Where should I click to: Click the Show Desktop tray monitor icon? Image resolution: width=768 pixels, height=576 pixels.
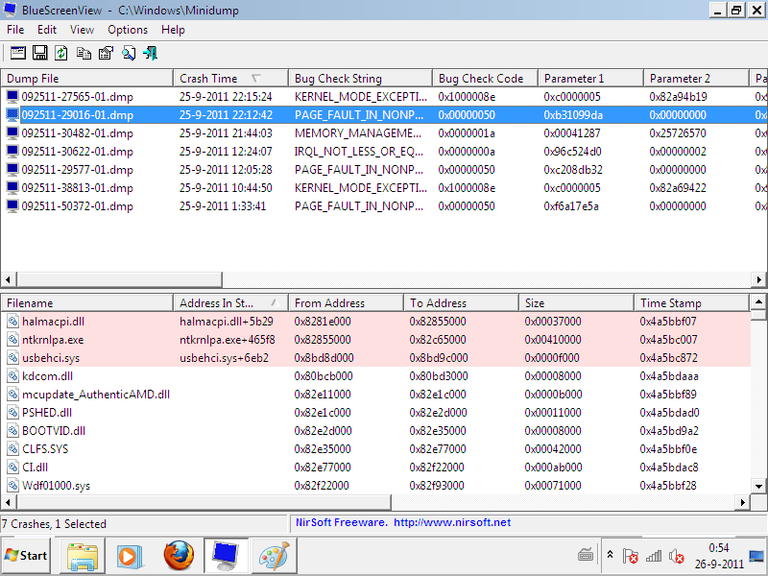pyautogui.click(x=757, y=556)
